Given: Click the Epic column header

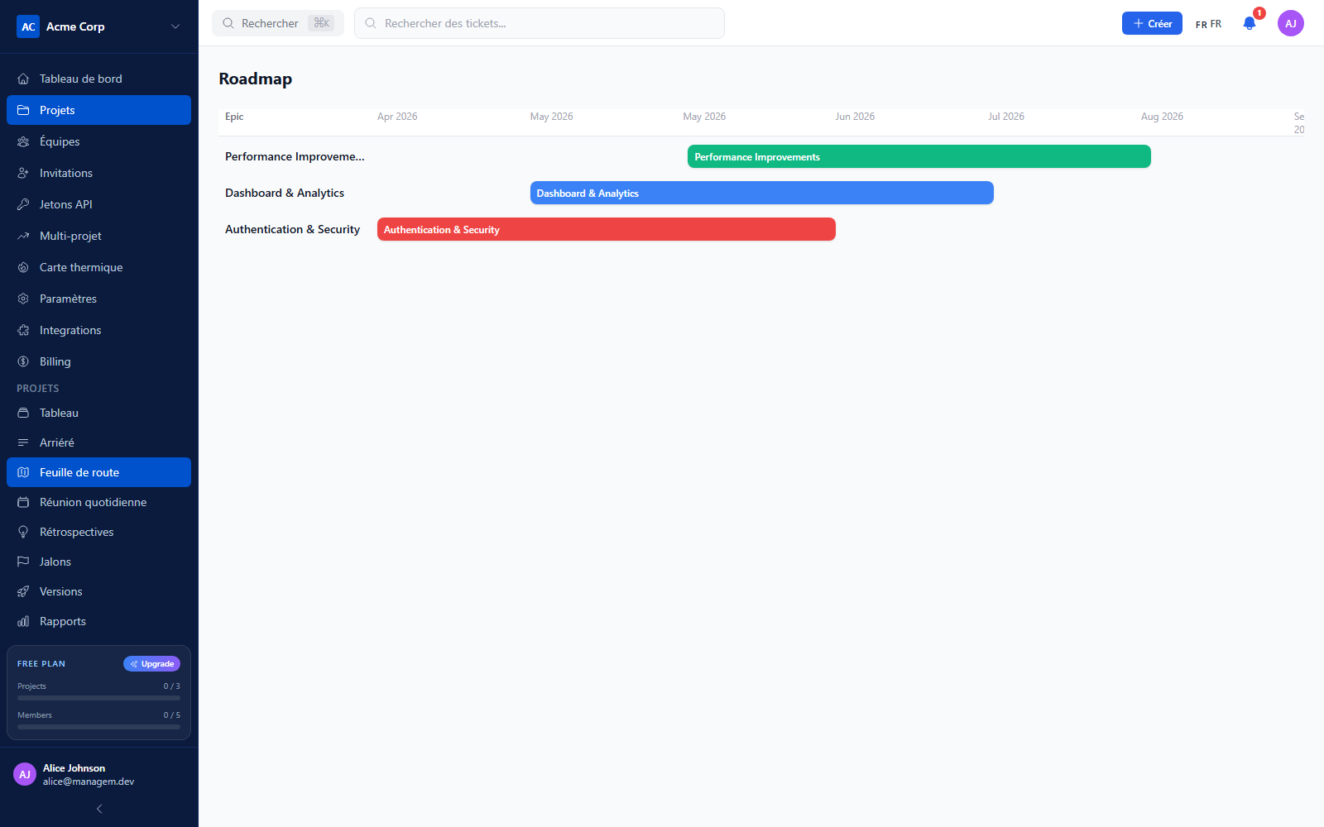Looking at the screenshot, I should coord(234,117).
